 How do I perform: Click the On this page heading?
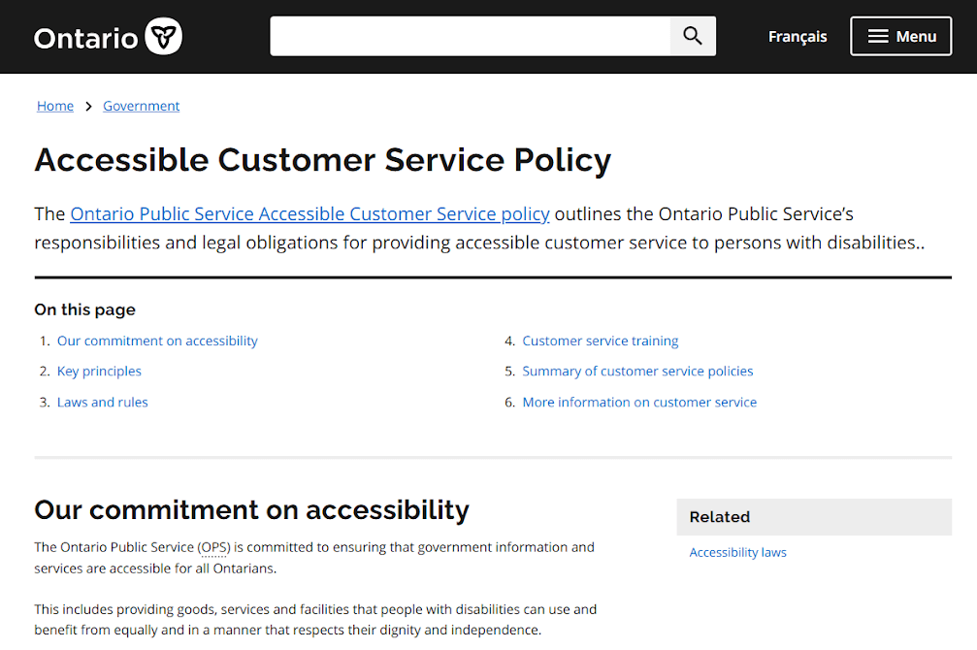84,309
